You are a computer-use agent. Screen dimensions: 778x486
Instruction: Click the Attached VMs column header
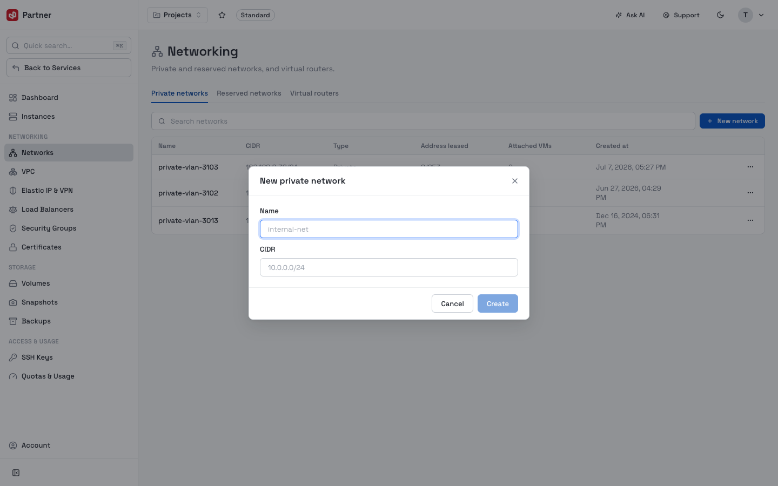[530, 146]
